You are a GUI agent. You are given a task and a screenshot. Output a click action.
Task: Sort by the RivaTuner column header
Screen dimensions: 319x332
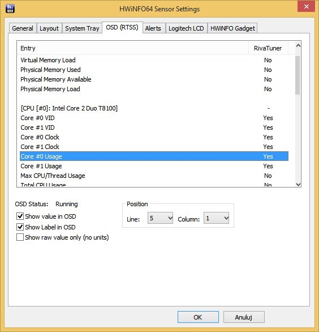[268, 48]
